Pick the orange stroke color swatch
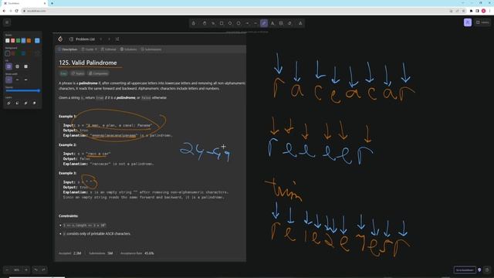494x278 pixels. point(29,41)
